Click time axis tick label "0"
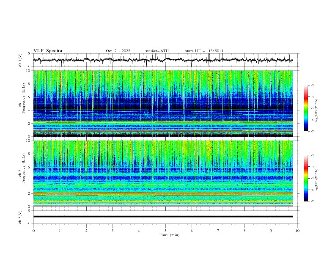Image resolution: width=335 pixels, height=259 pixels. (x=33, y=231)
